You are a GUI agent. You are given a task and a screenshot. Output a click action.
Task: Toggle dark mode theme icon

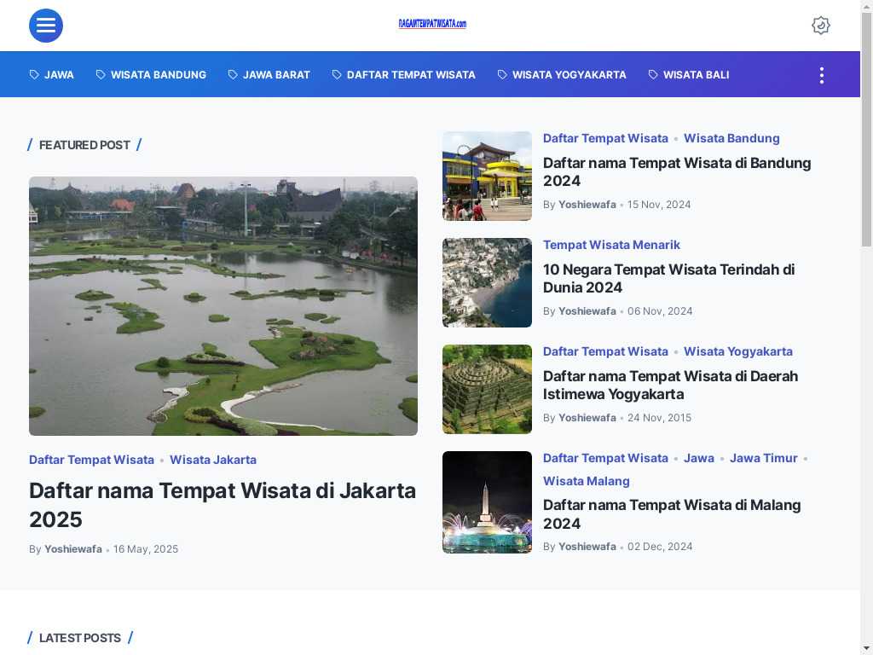820,26
